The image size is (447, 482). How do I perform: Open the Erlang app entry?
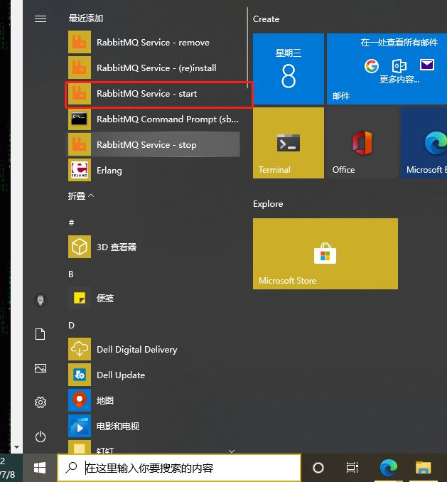coord(154,170)
